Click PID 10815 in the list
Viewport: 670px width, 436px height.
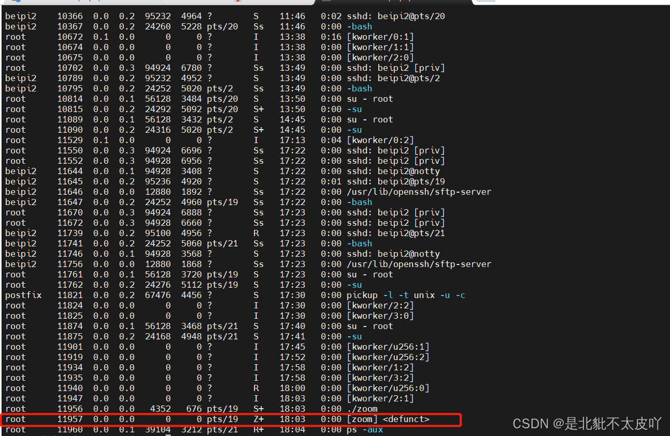[70, 109]
